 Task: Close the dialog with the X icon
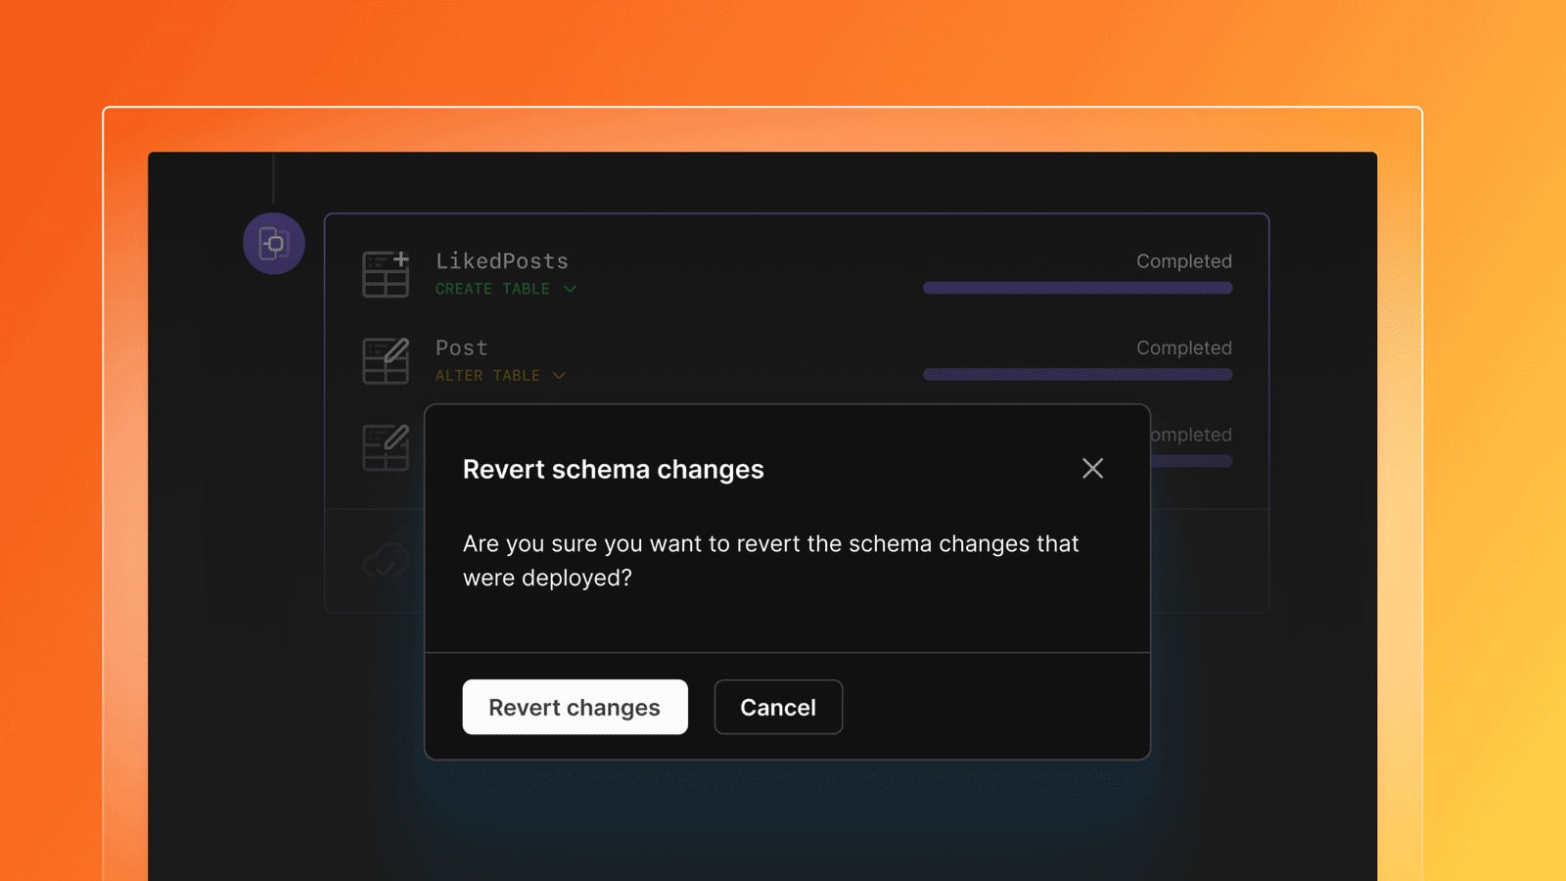click(1092, 468)
